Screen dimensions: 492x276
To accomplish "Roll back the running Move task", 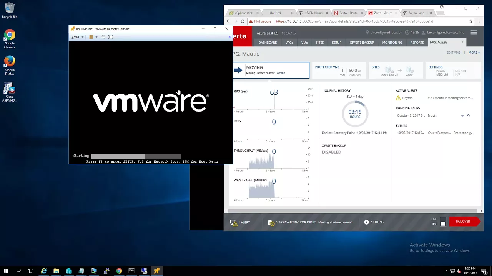I will 468,115.
